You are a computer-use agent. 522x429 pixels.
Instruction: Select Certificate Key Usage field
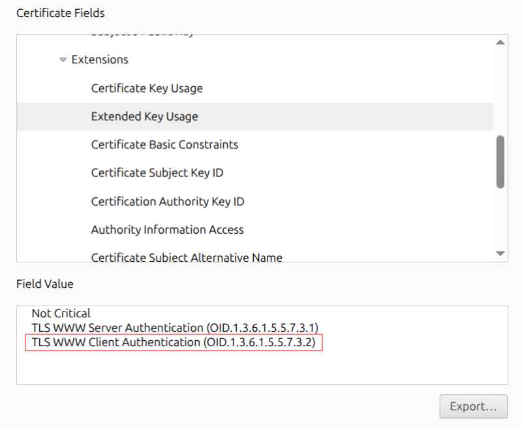click(x=147, y=88)
